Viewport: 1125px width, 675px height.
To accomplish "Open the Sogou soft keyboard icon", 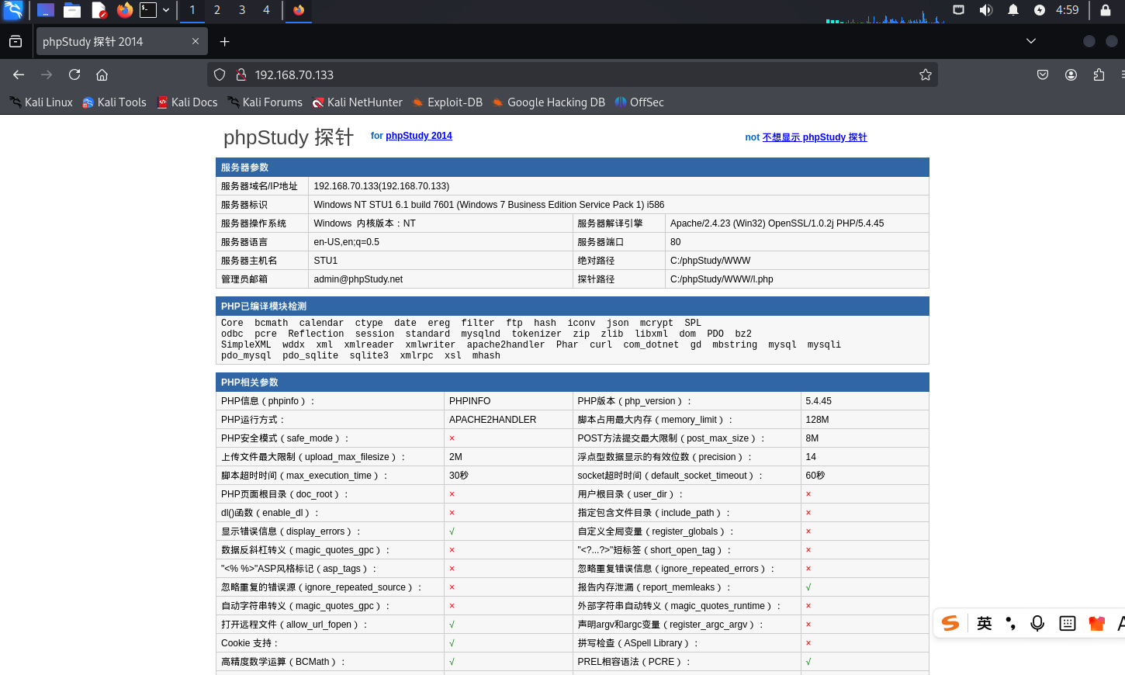I will (x=1068, y=623).
